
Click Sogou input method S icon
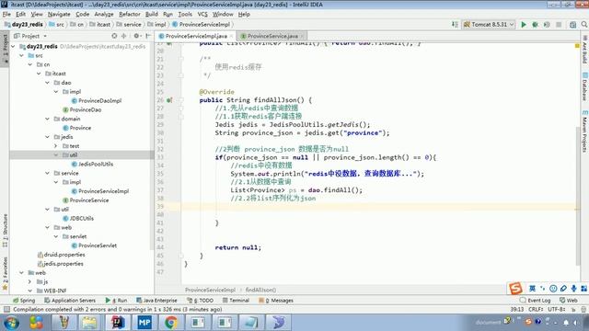pos(515,288)
